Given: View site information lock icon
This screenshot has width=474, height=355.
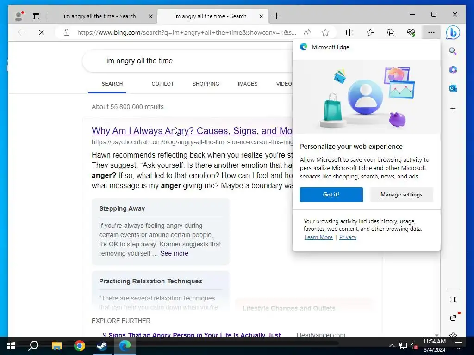Looking at the screenshot, I should coord(67,32).
